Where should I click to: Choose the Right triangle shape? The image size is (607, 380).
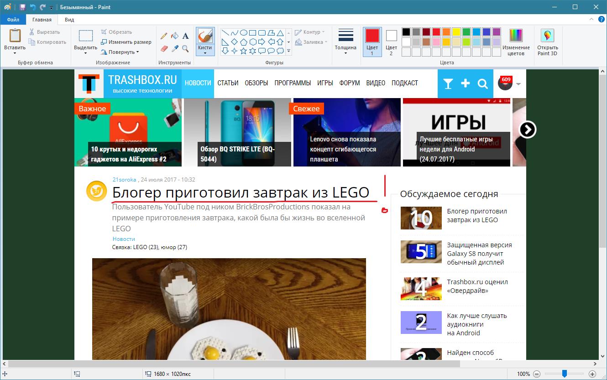click(x=225, y=42)
